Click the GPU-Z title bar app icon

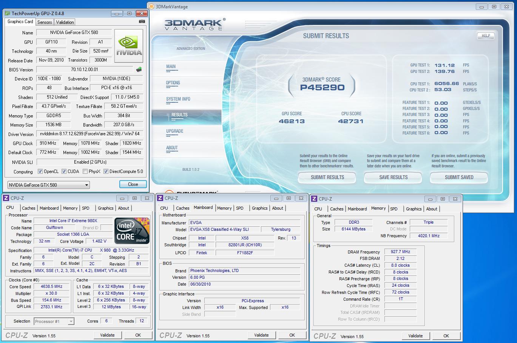(8, 13)
